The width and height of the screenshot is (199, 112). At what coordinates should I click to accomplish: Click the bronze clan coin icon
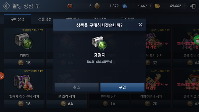click(97, 6)
